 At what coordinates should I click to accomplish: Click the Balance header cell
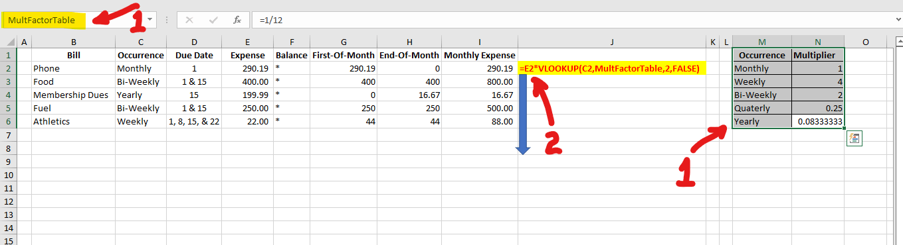(x=292, y=55)
